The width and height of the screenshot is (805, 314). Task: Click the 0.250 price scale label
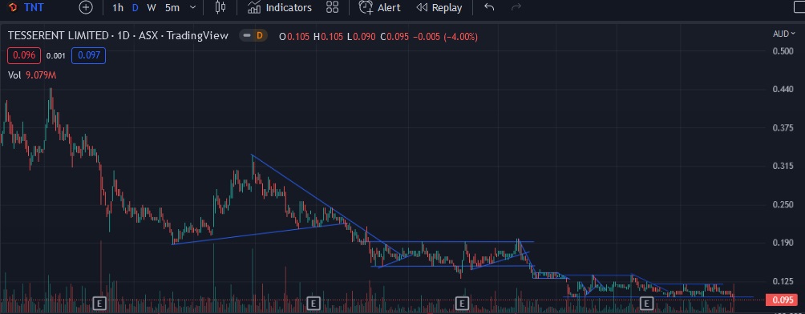pos(783,205)
